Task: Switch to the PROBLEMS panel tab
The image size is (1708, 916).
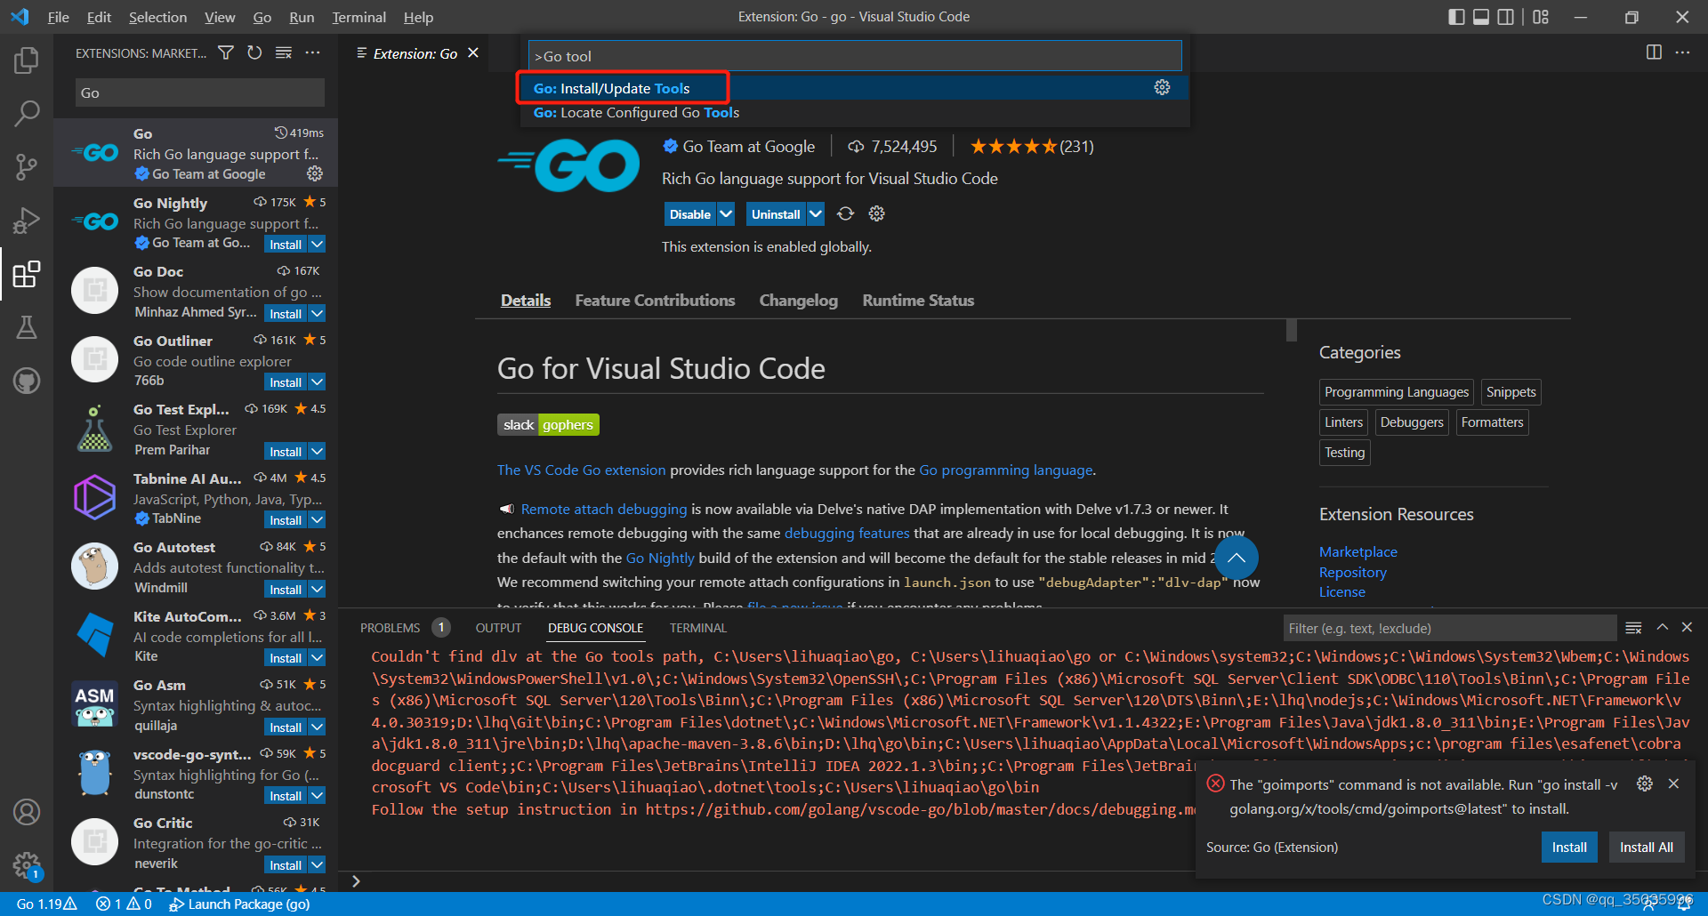Action: (x=390, y=628)
